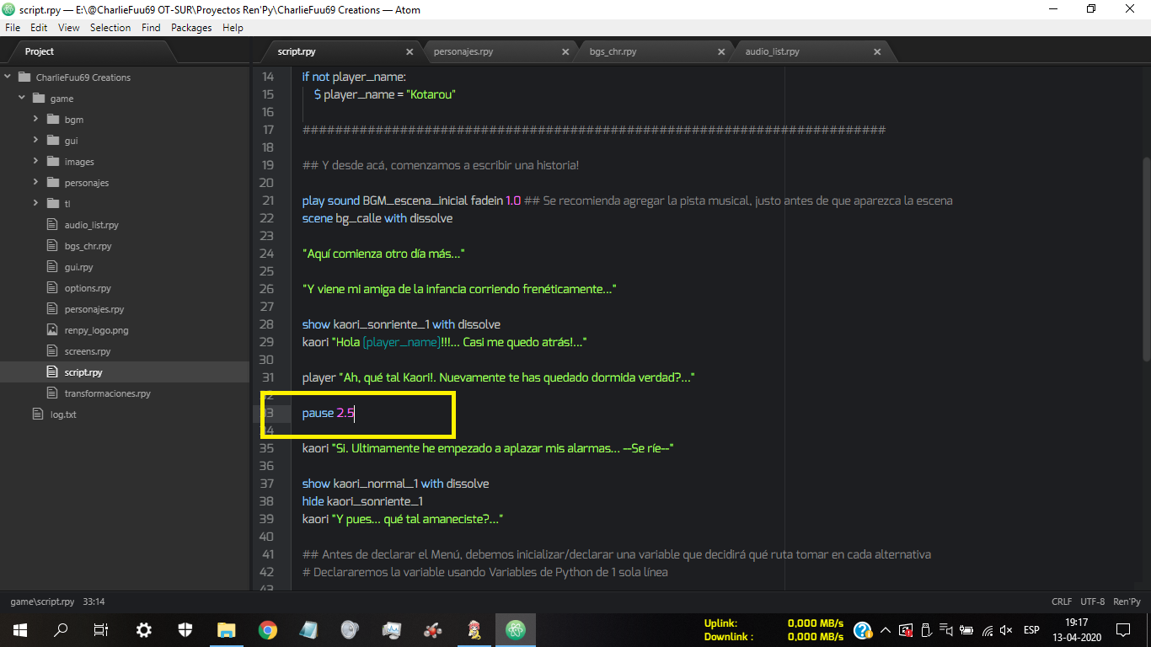Close the audio_list.rpy tab
1151x647 pixels.
[877, 51]
